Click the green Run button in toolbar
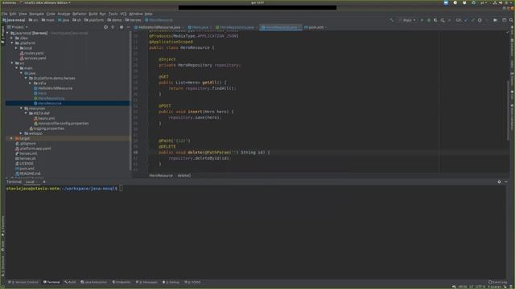The width and height of the screenshot is (515, 289). coord(422,20)
